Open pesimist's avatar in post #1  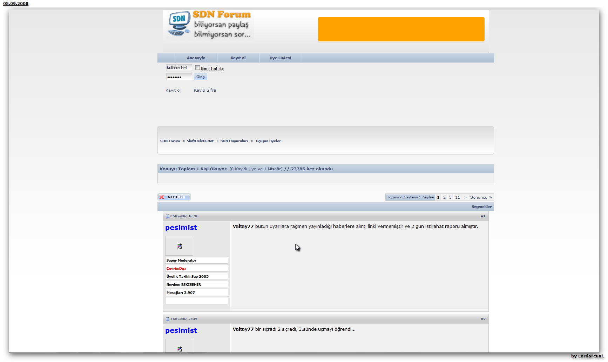point(179,246)
